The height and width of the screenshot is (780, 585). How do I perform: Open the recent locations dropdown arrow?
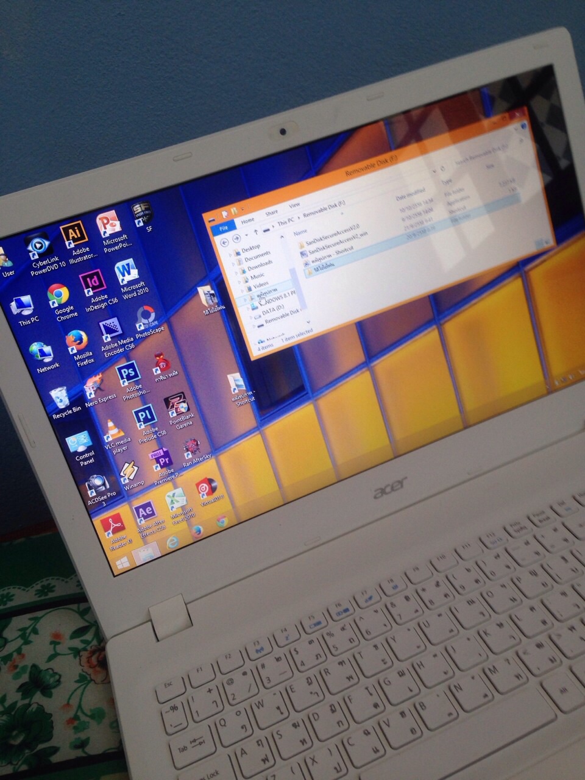tap(247, 235)
